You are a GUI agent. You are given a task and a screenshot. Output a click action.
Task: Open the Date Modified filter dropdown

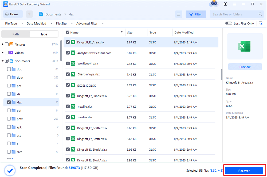pyautogui.click(x=40, y=23)
